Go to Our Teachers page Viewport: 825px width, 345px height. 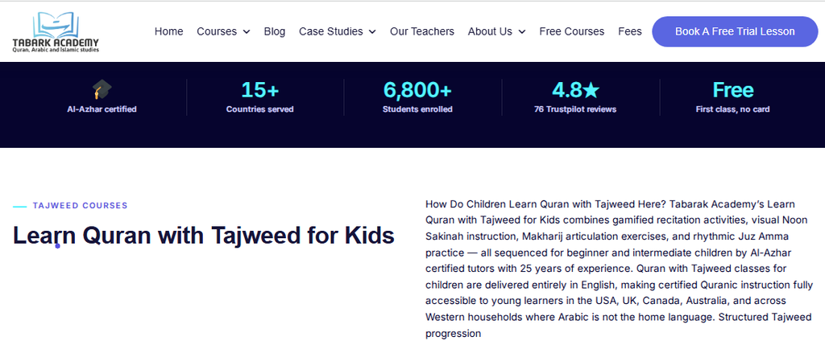pyautogui.click(x=422, y=31)
